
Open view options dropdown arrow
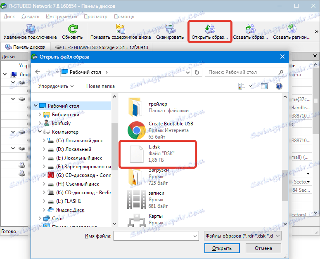click(x=250, y=86)
